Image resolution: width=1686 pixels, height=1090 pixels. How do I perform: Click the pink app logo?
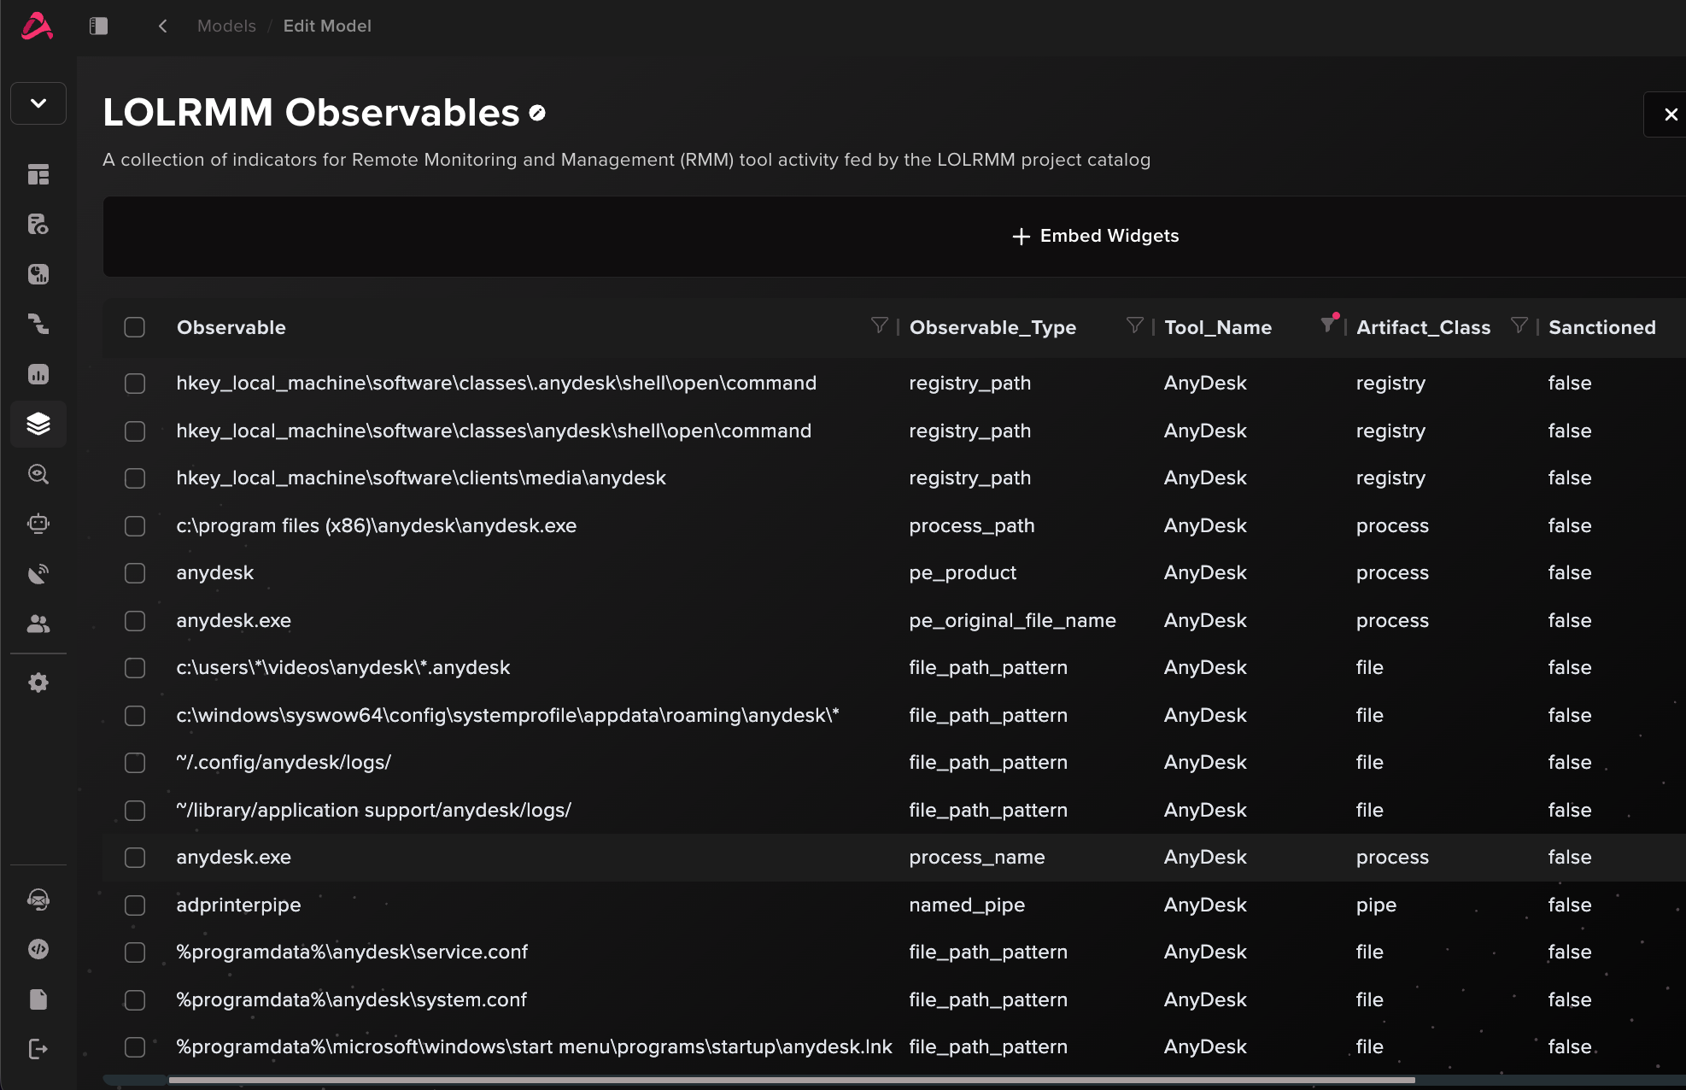(x=37, y=26)
